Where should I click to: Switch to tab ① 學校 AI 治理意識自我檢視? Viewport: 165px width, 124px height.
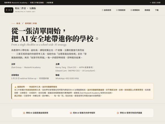click(x=36, y=113)
